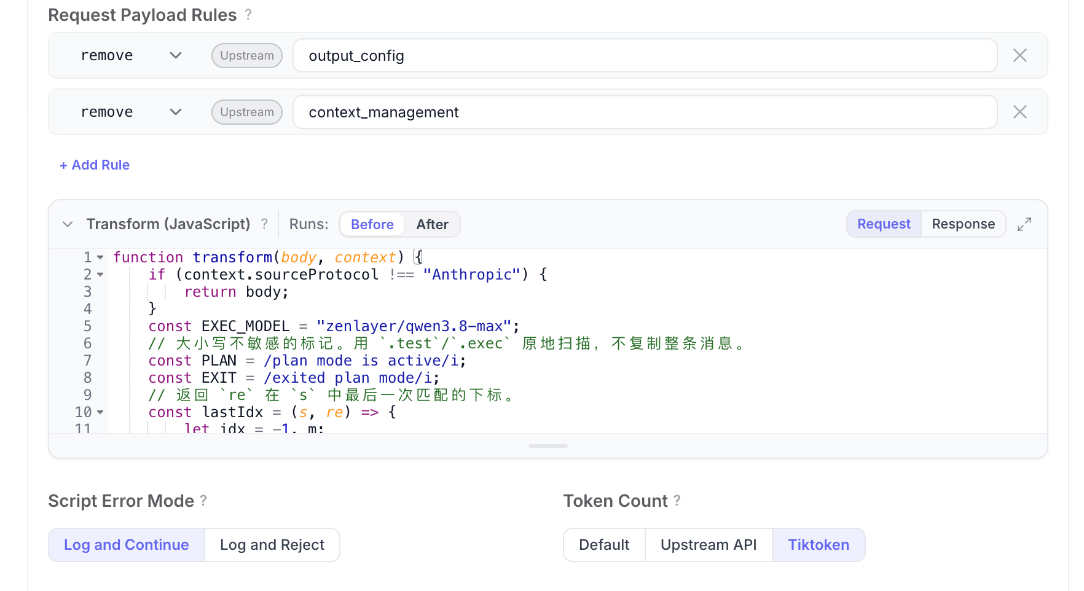Delete the context_management rule
The height and width of the screenshot is (591, 1084).
pyautogui.click(x=1020, y=112)
